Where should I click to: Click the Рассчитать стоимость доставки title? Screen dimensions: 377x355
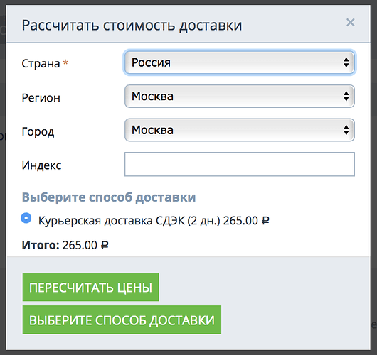click(132, 26)
